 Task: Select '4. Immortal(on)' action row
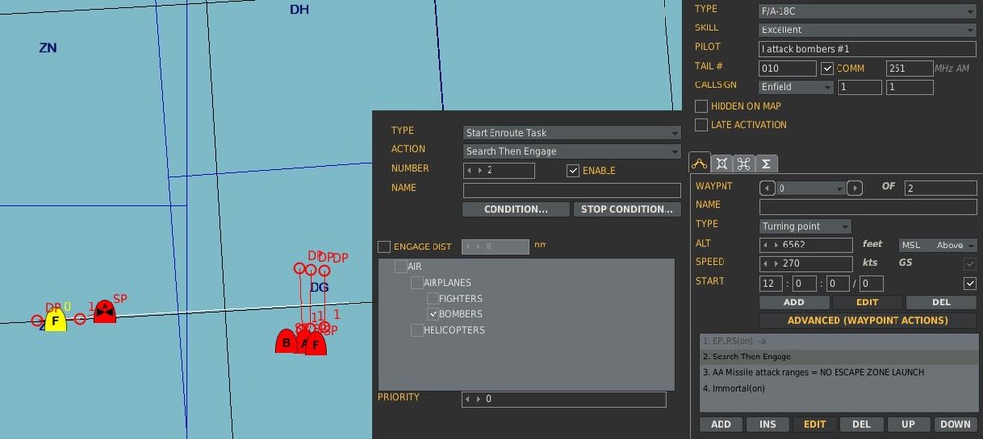(x=838, y=388)
